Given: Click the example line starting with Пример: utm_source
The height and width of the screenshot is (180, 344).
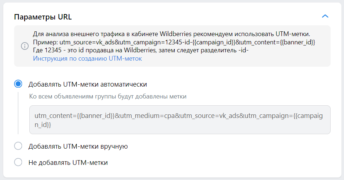Looking at the screenshot, I should coord(174,42).
